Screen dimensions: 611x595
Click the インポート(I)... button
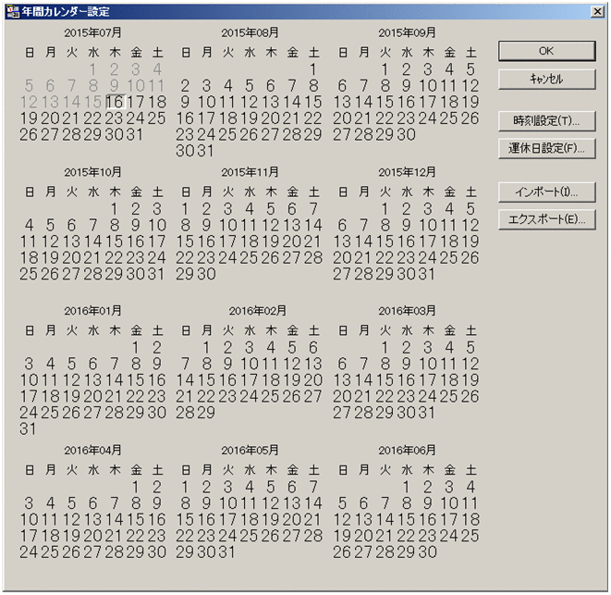[546, 192]
